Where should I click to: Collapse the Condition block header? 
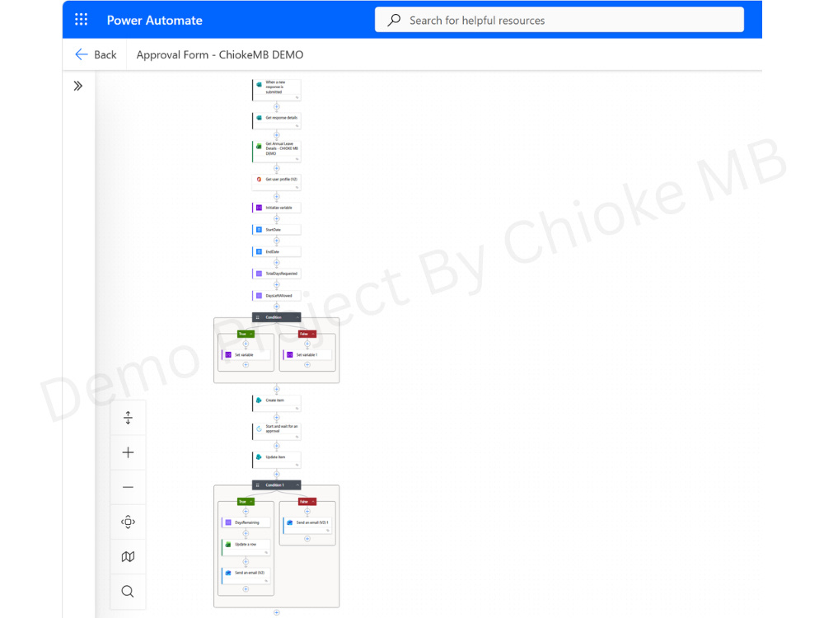(x=297, y=317)
